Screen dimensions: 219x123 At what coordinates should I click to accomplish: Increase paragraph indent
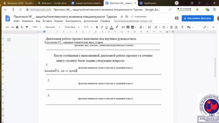[176, 27]
